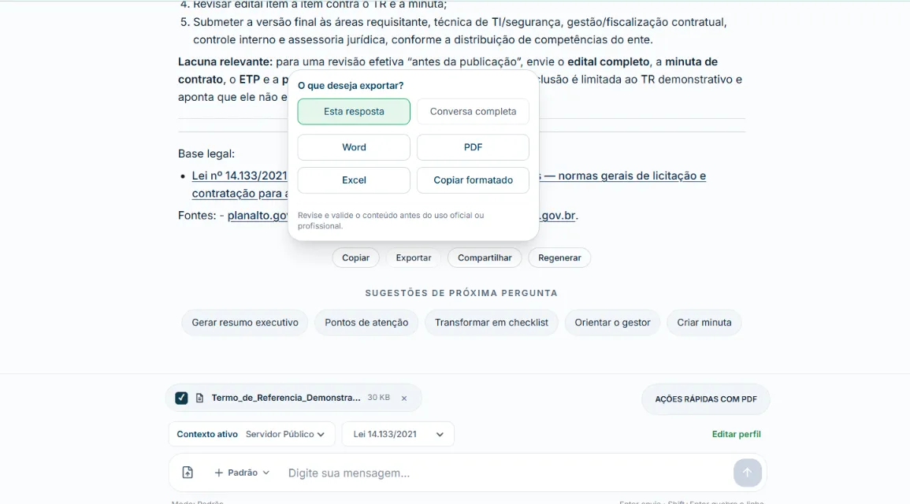Pick suggestion Gerar resumo executivo
910x504 pixels.
[x=245, y=322]
